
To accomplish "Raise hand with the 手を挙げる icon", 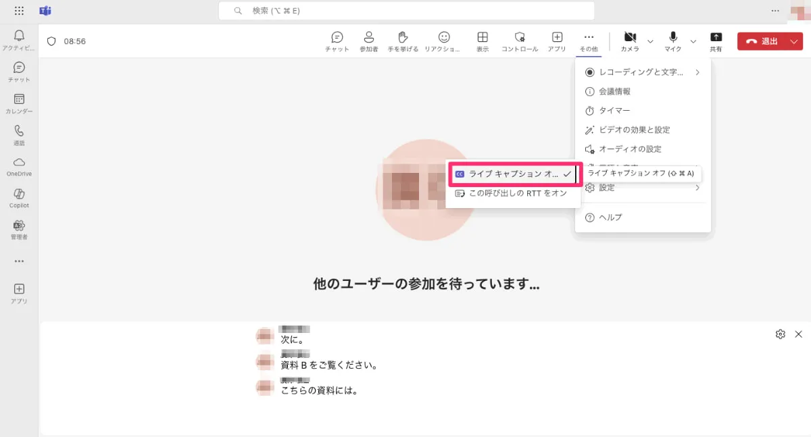I will click(x=403, y=41).
